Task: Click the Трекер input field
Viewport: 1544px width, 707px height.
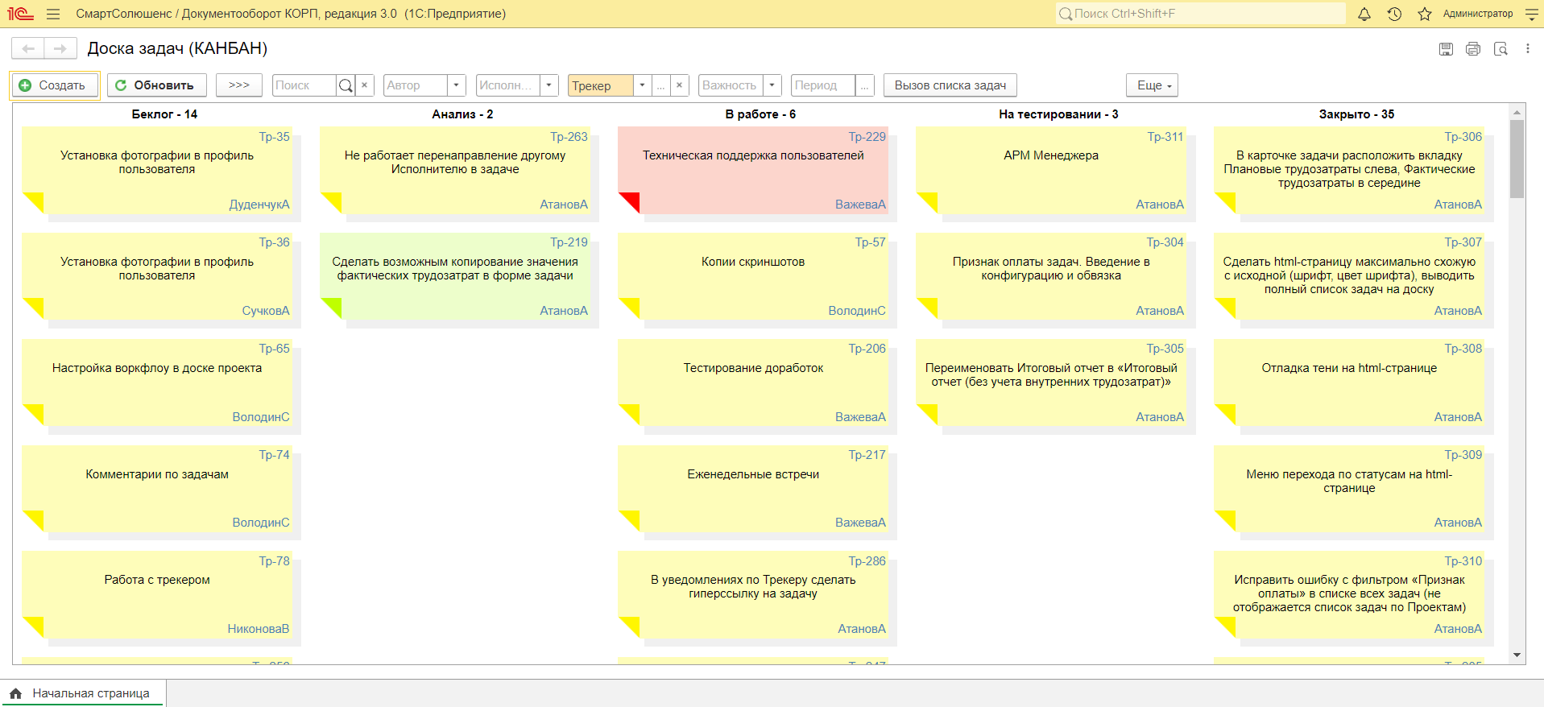Action: click(600, 85)
